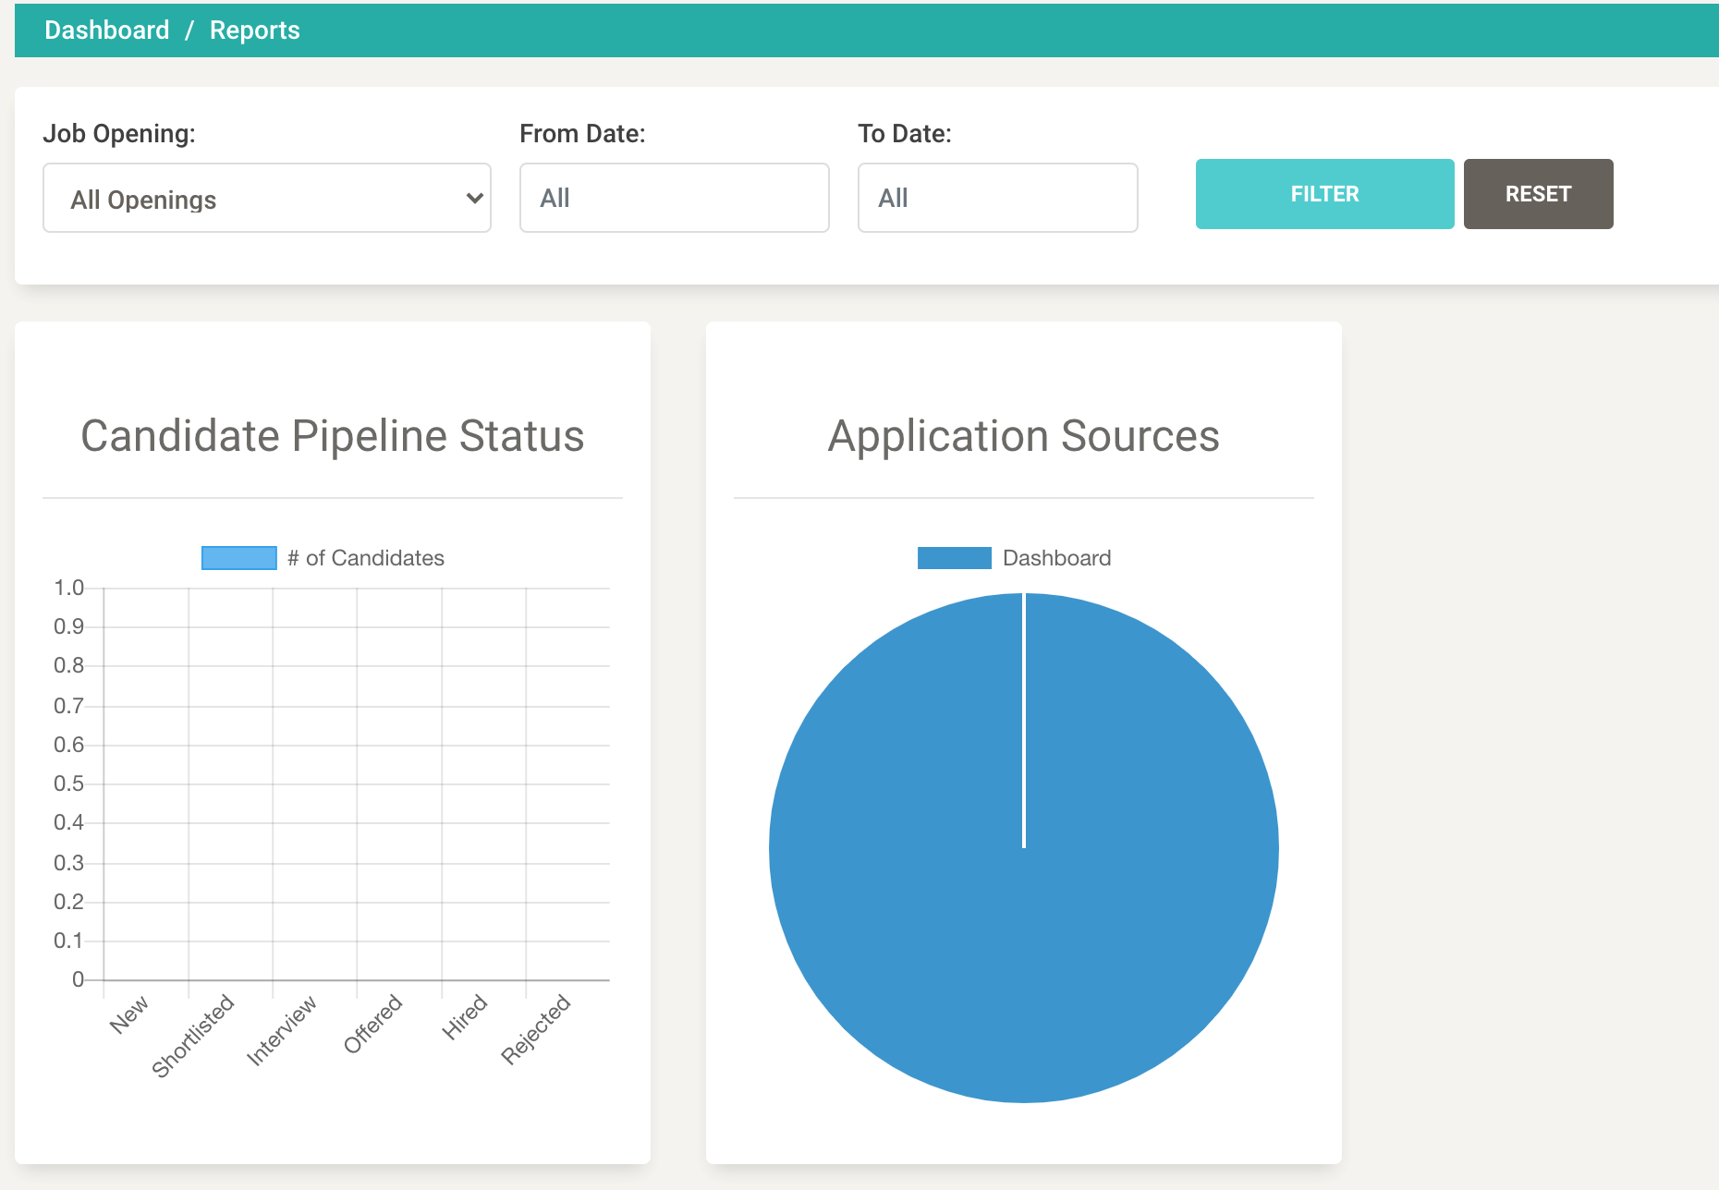Open the Job Opening dropdown
The height and width of the screenshot is (1190, 1719).
(266, 199)
